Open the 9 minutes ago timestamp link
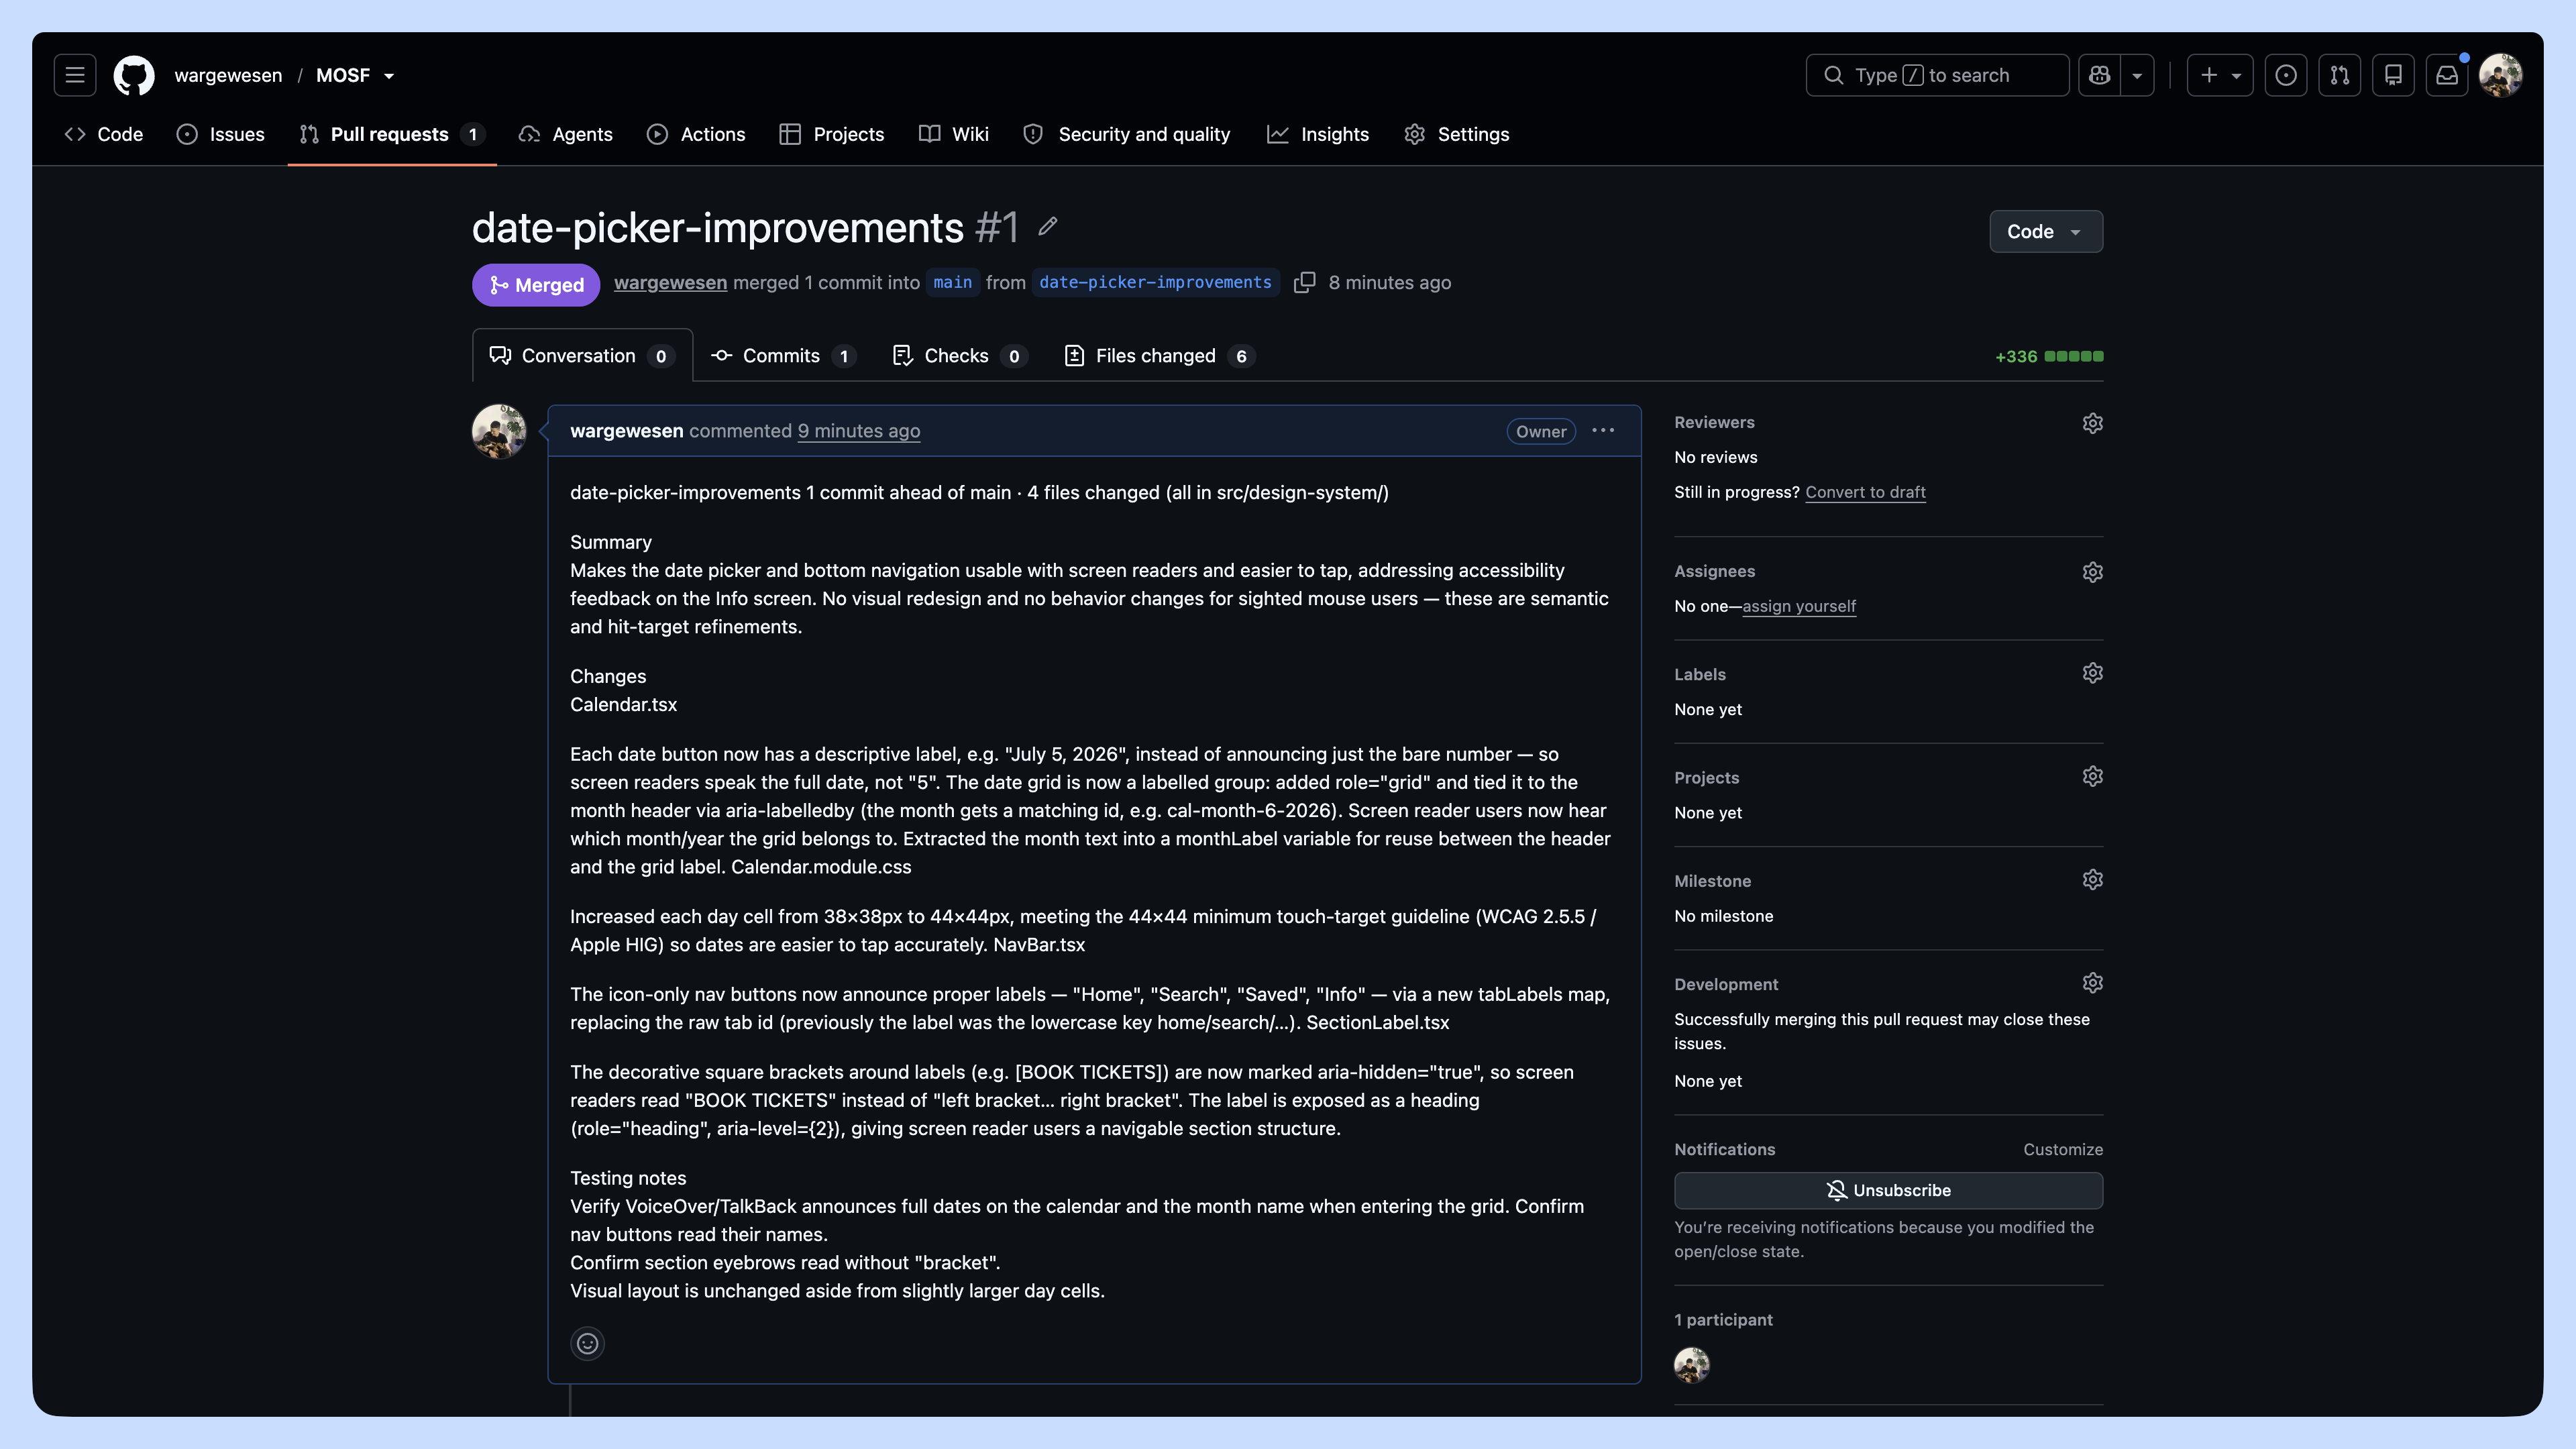This screenshot has height=1449, width=2576. pyautogui.click(x=858, y=431)
